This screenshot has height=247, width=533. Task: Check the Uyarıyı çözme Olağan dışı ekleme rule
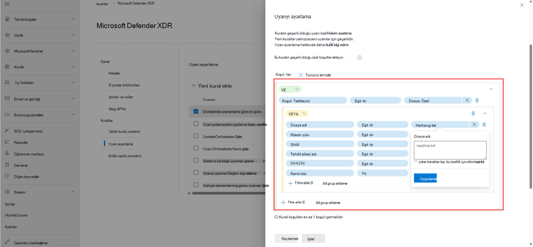tap(196, 173)
